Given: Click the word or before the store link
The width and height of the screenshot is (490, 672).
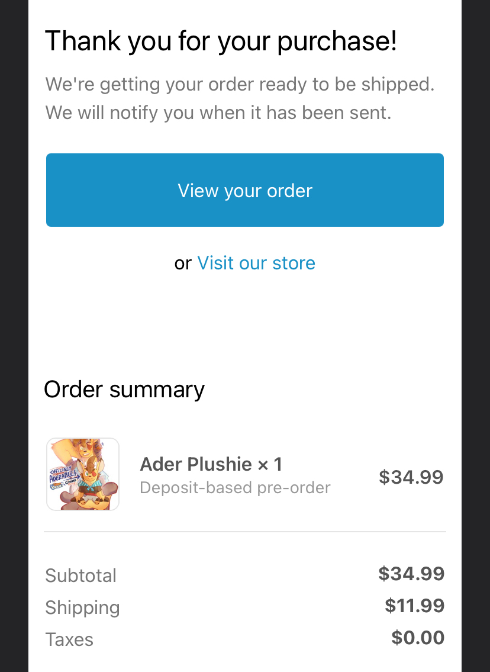Looking at the screenshot, I should pos(183,263).
